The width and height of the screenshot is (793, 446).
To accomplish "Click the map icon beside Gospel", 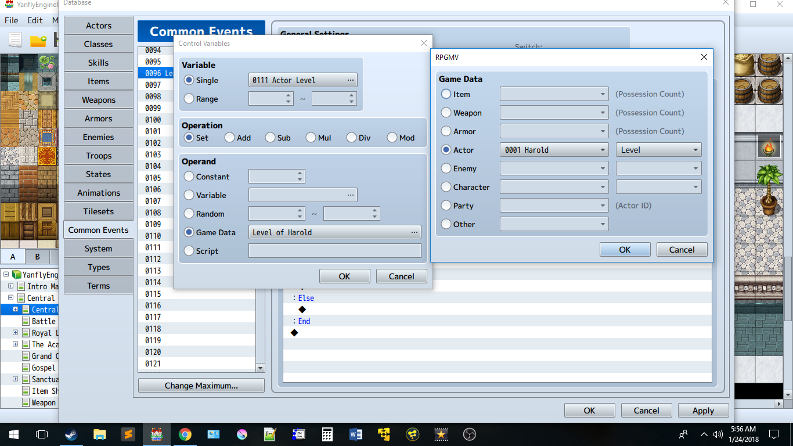I will pyautogui.click(x=26, y=368).
